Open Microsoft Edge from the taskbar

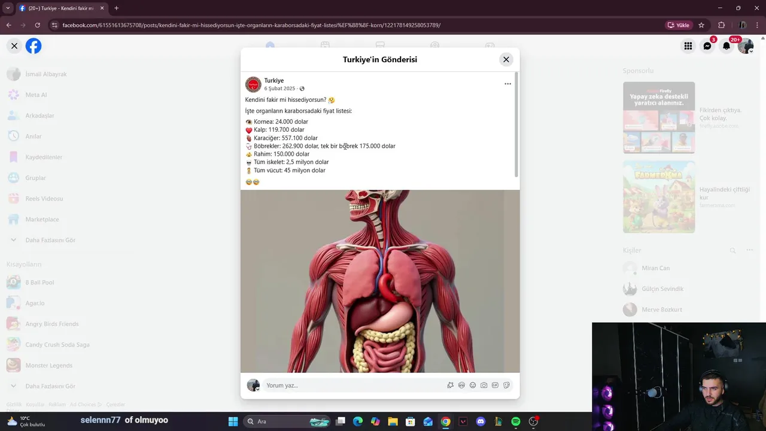(358, 421)
